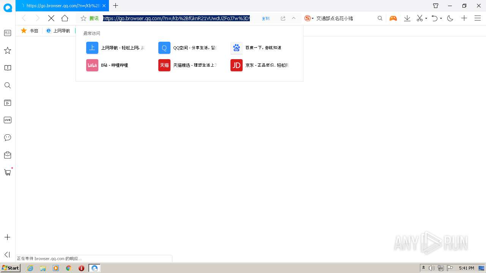The image size is (486, 273).
Task: Open the sidebar search icon
Action: (8, 85)
